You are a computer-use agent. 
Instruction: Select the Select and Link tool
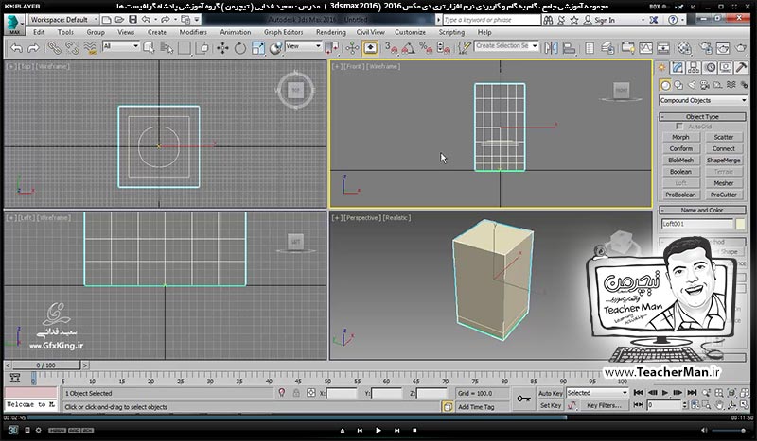(54, 48)
